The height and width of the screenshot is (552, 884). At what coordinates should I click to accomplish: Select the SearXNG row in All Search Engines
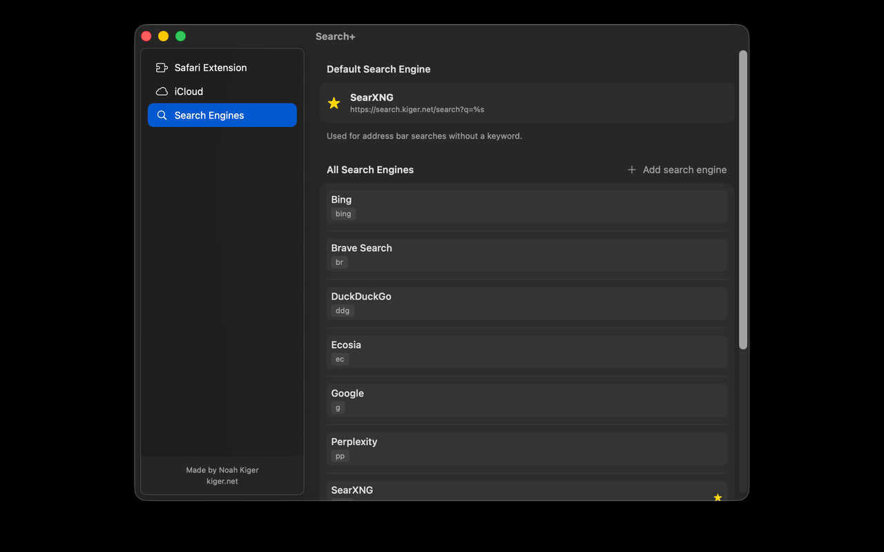point(527,491)
